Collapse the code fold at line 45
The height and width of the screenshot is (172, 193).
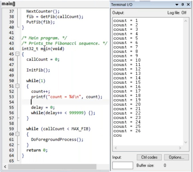point(17,54)
